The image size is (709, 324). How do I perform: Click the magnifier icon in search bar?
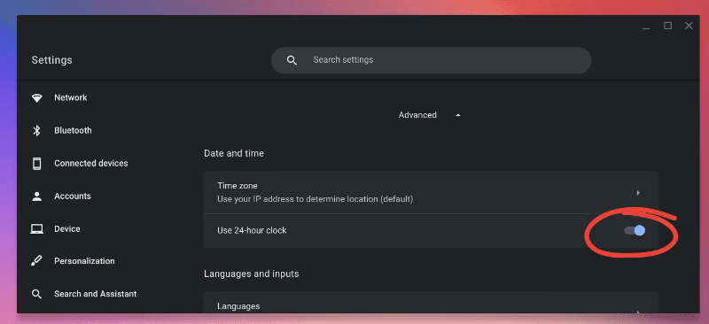(292, 60)
